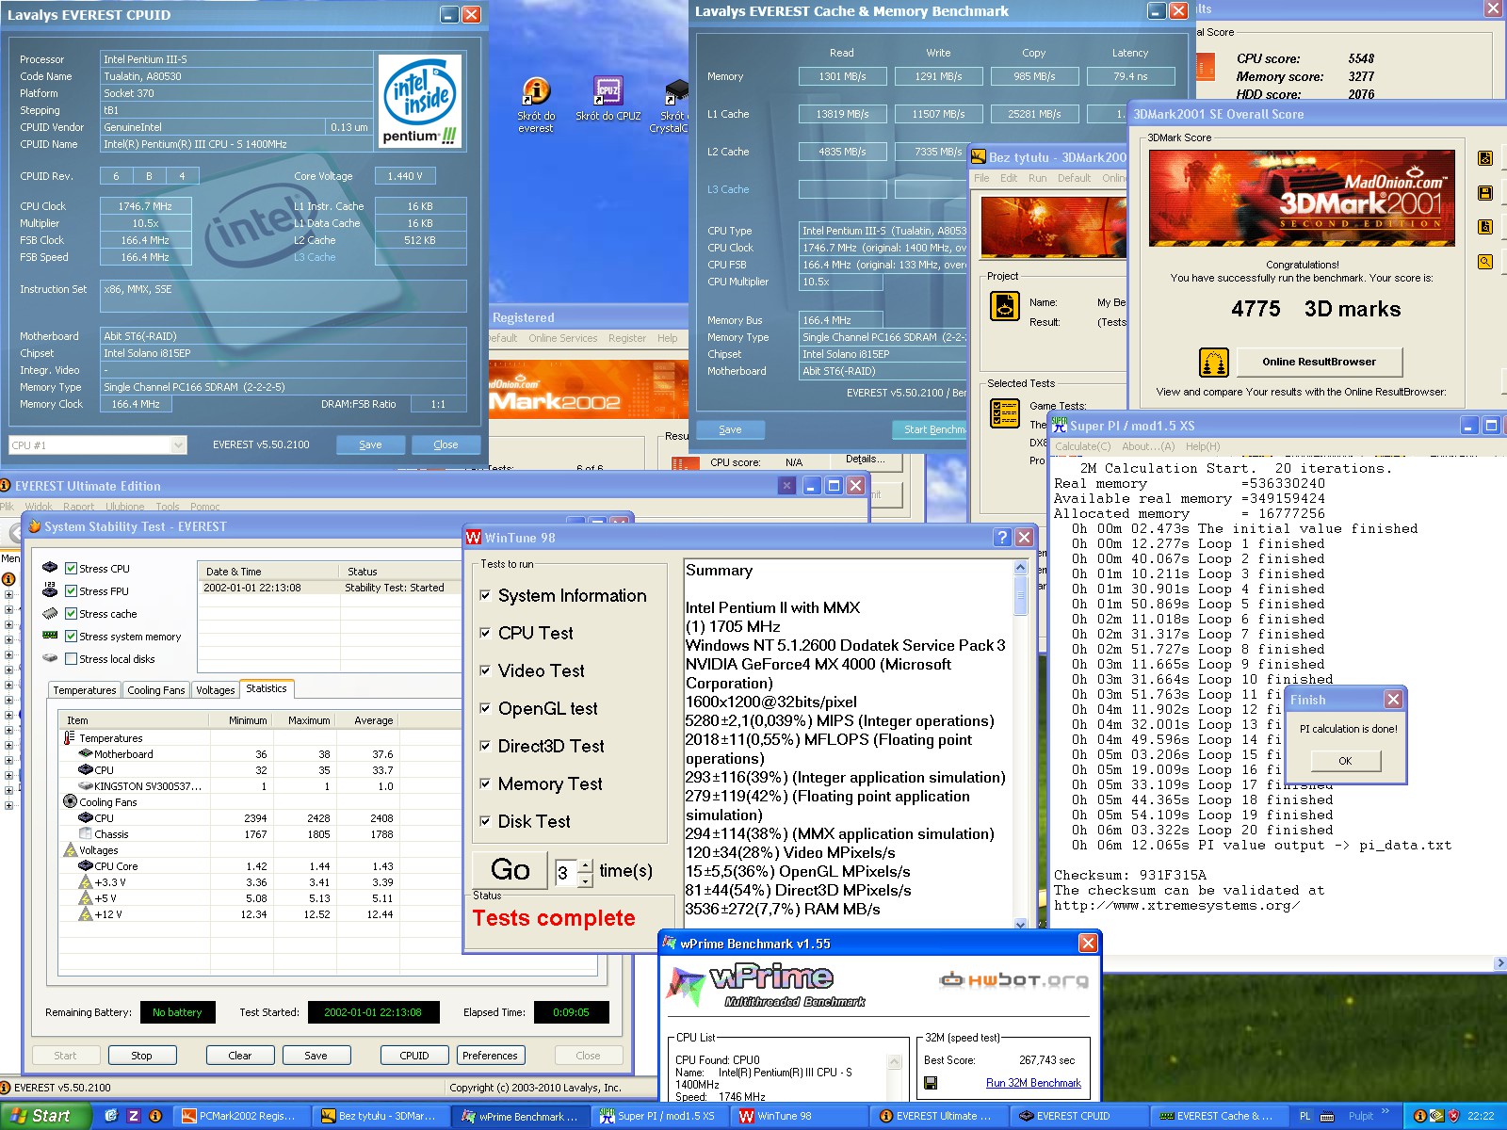Click the Go button in WinTune 98
Image resolution: width=1507 pixels, height=1130 pixels.
click(x=510, y=870)
